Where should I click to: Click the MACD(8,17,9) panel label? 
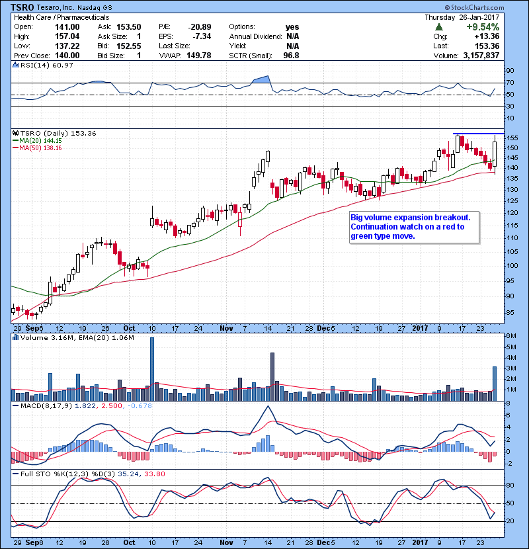click(46, 406)
